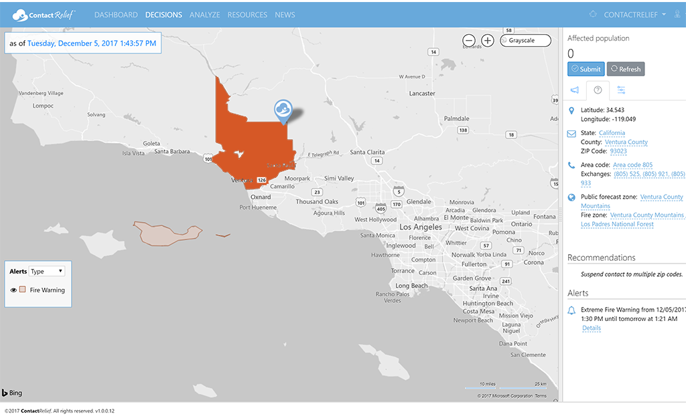Zoom in the map with plus button
686x420 pixels.
pyautogui.click(x=488, y=41)
